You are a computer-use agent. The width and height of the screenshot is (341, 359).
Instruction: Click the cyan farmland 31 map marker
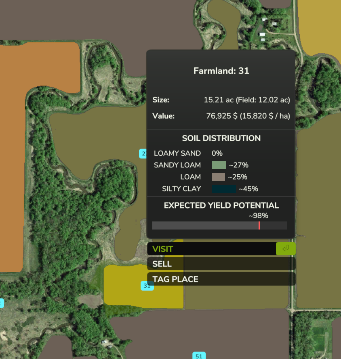coord(147,286)
